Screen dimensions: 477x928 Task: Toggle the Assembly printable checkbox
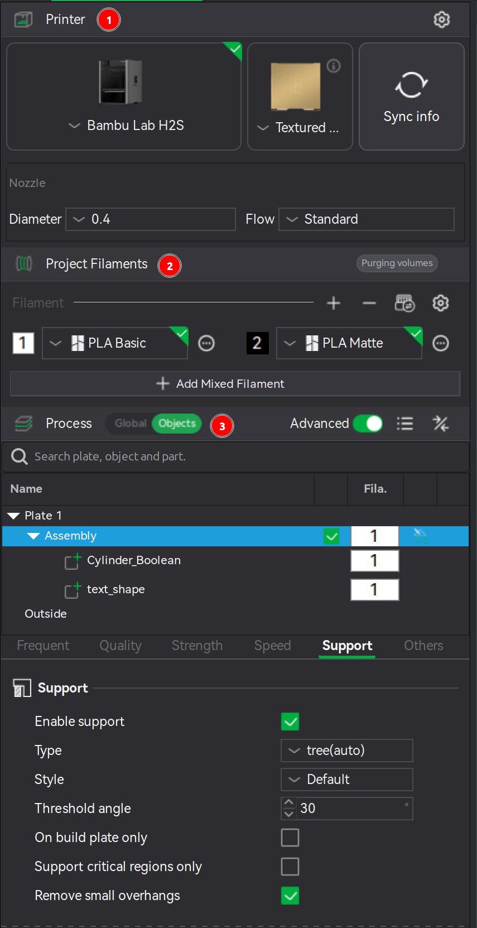pyautogui.click(x=331, y=536)
